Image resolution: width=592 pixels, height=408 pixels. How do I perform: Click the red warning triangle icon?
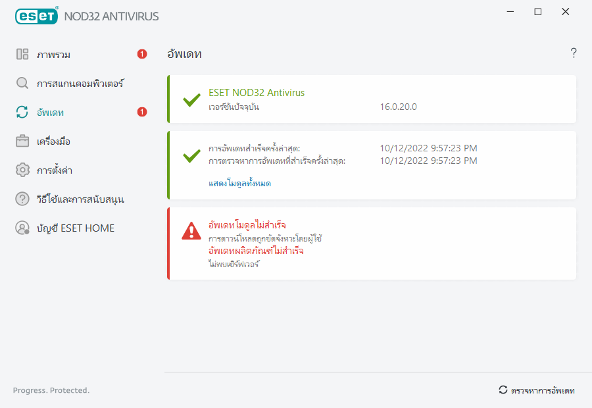[190, 232]
